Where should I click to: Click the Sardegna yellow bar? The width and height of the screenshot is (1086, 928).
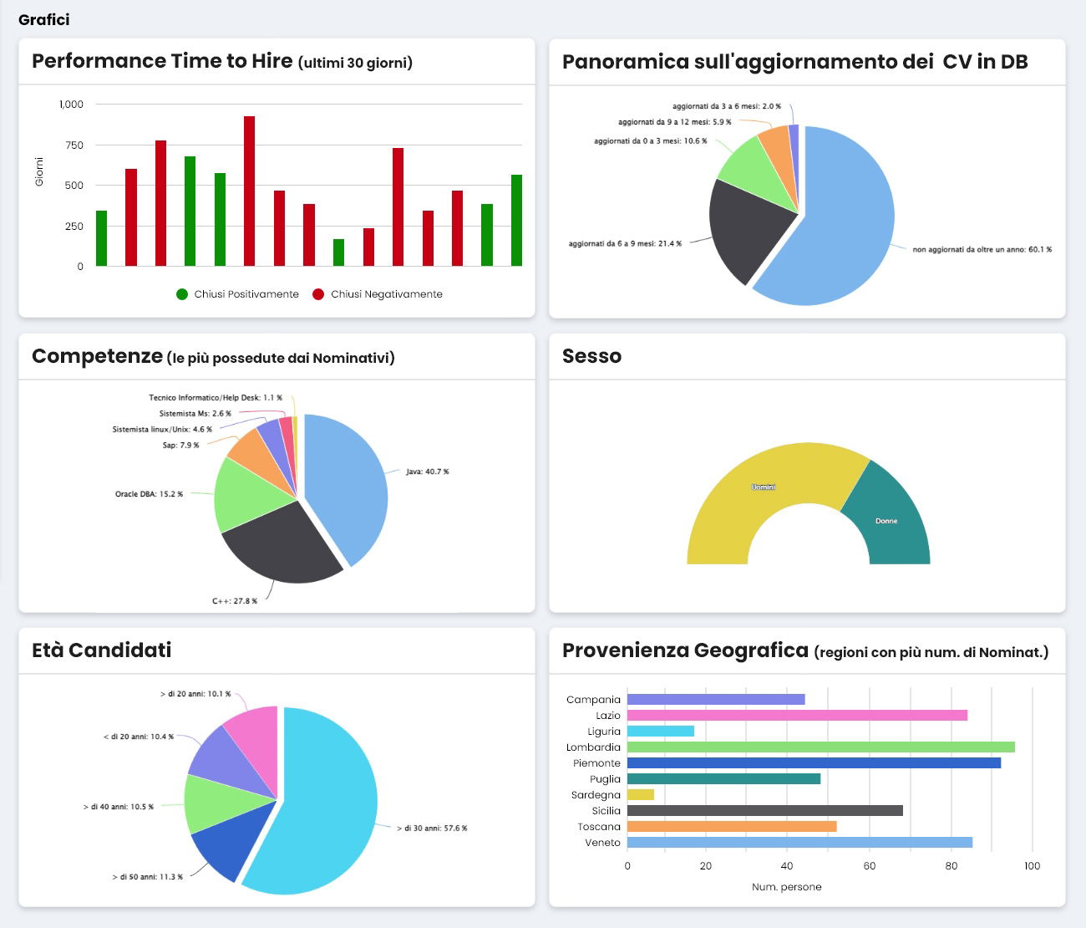[x=640, y=794]
